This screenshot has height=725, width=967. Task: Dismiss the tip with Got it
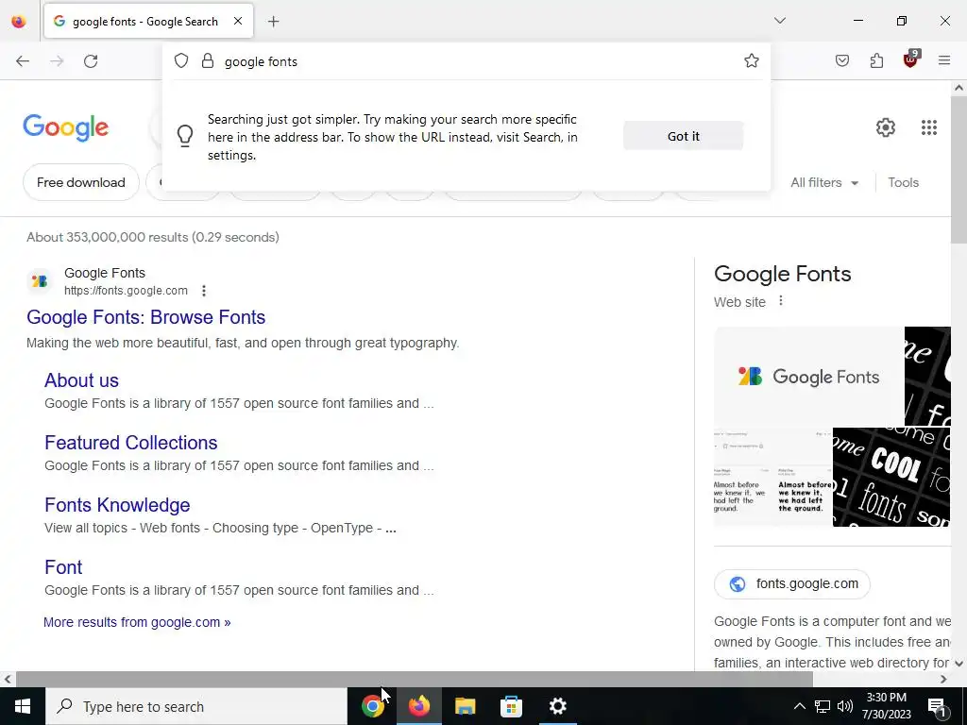(x=684, y=136)
